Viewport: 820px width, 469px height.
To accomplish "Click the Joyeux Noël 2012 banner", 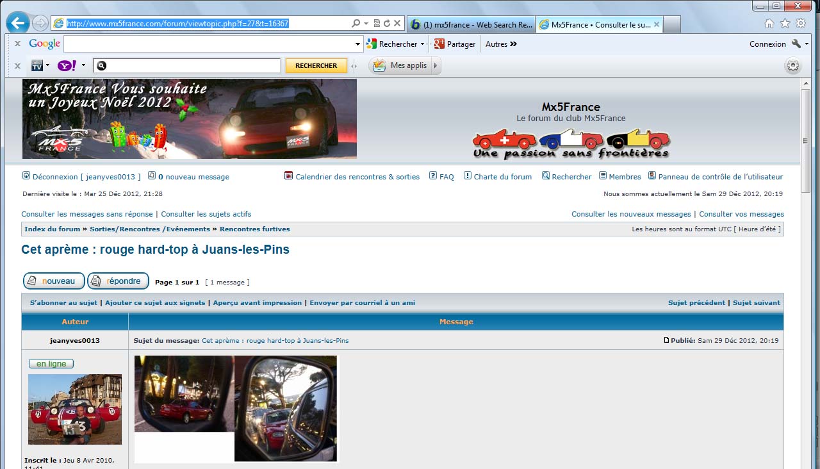I will [190, 119].
